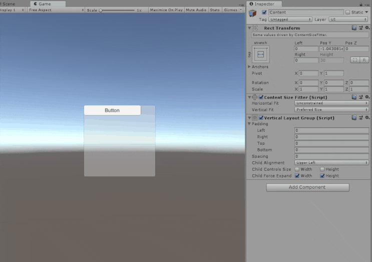Open the Display 1 dropdown
The width and height of the screenshot is (372, 262).
tap(12, 10)
